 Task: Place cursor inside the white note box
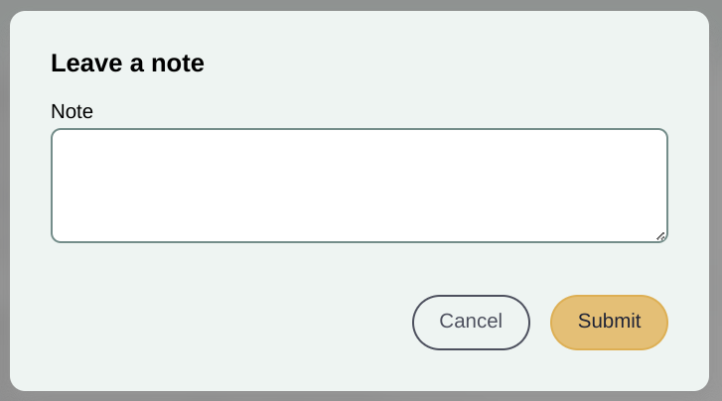pyautogui.click(x=360, y=186)
